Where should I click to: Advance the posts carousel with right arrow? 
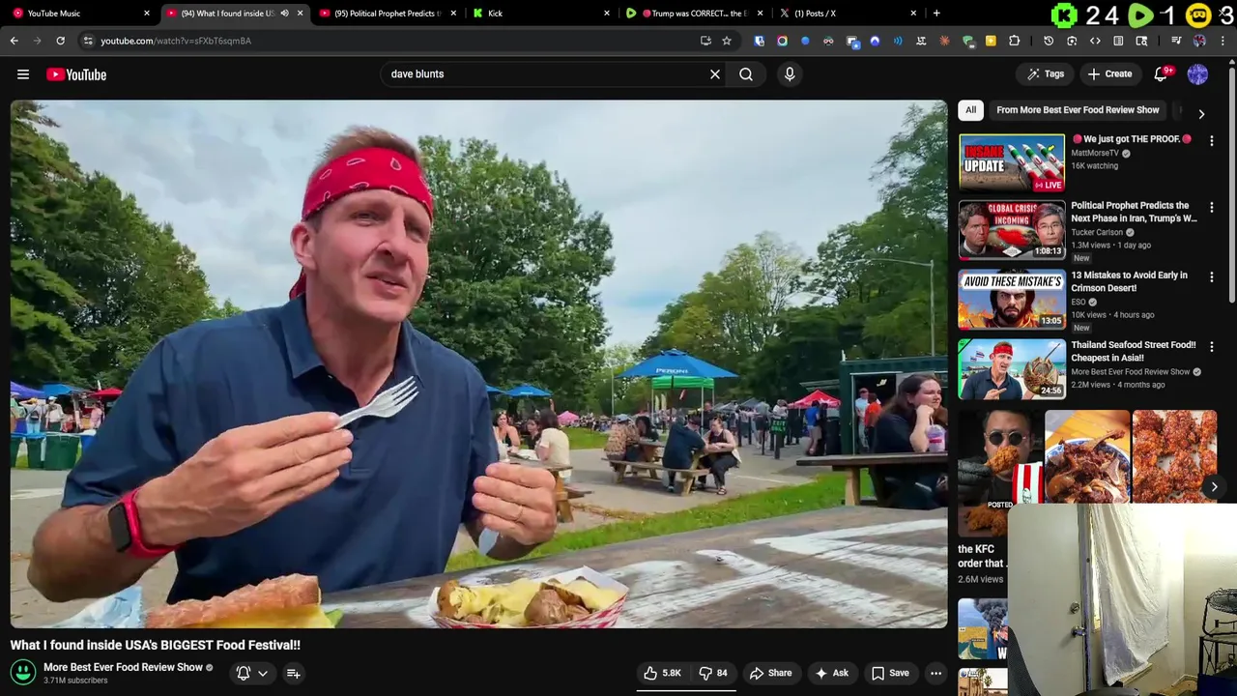[1214, 487]
